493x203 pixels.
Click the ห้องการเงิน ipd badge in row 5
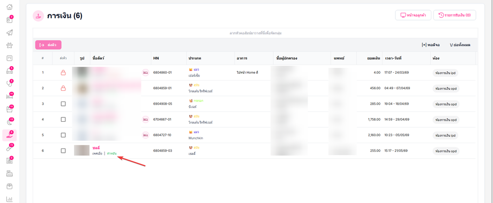pos(445,135)
